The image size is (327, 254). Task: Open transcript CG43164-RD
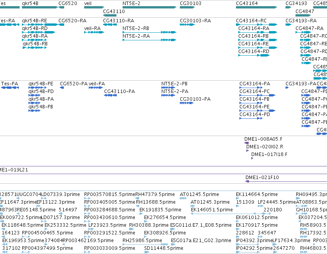point(254,55)
